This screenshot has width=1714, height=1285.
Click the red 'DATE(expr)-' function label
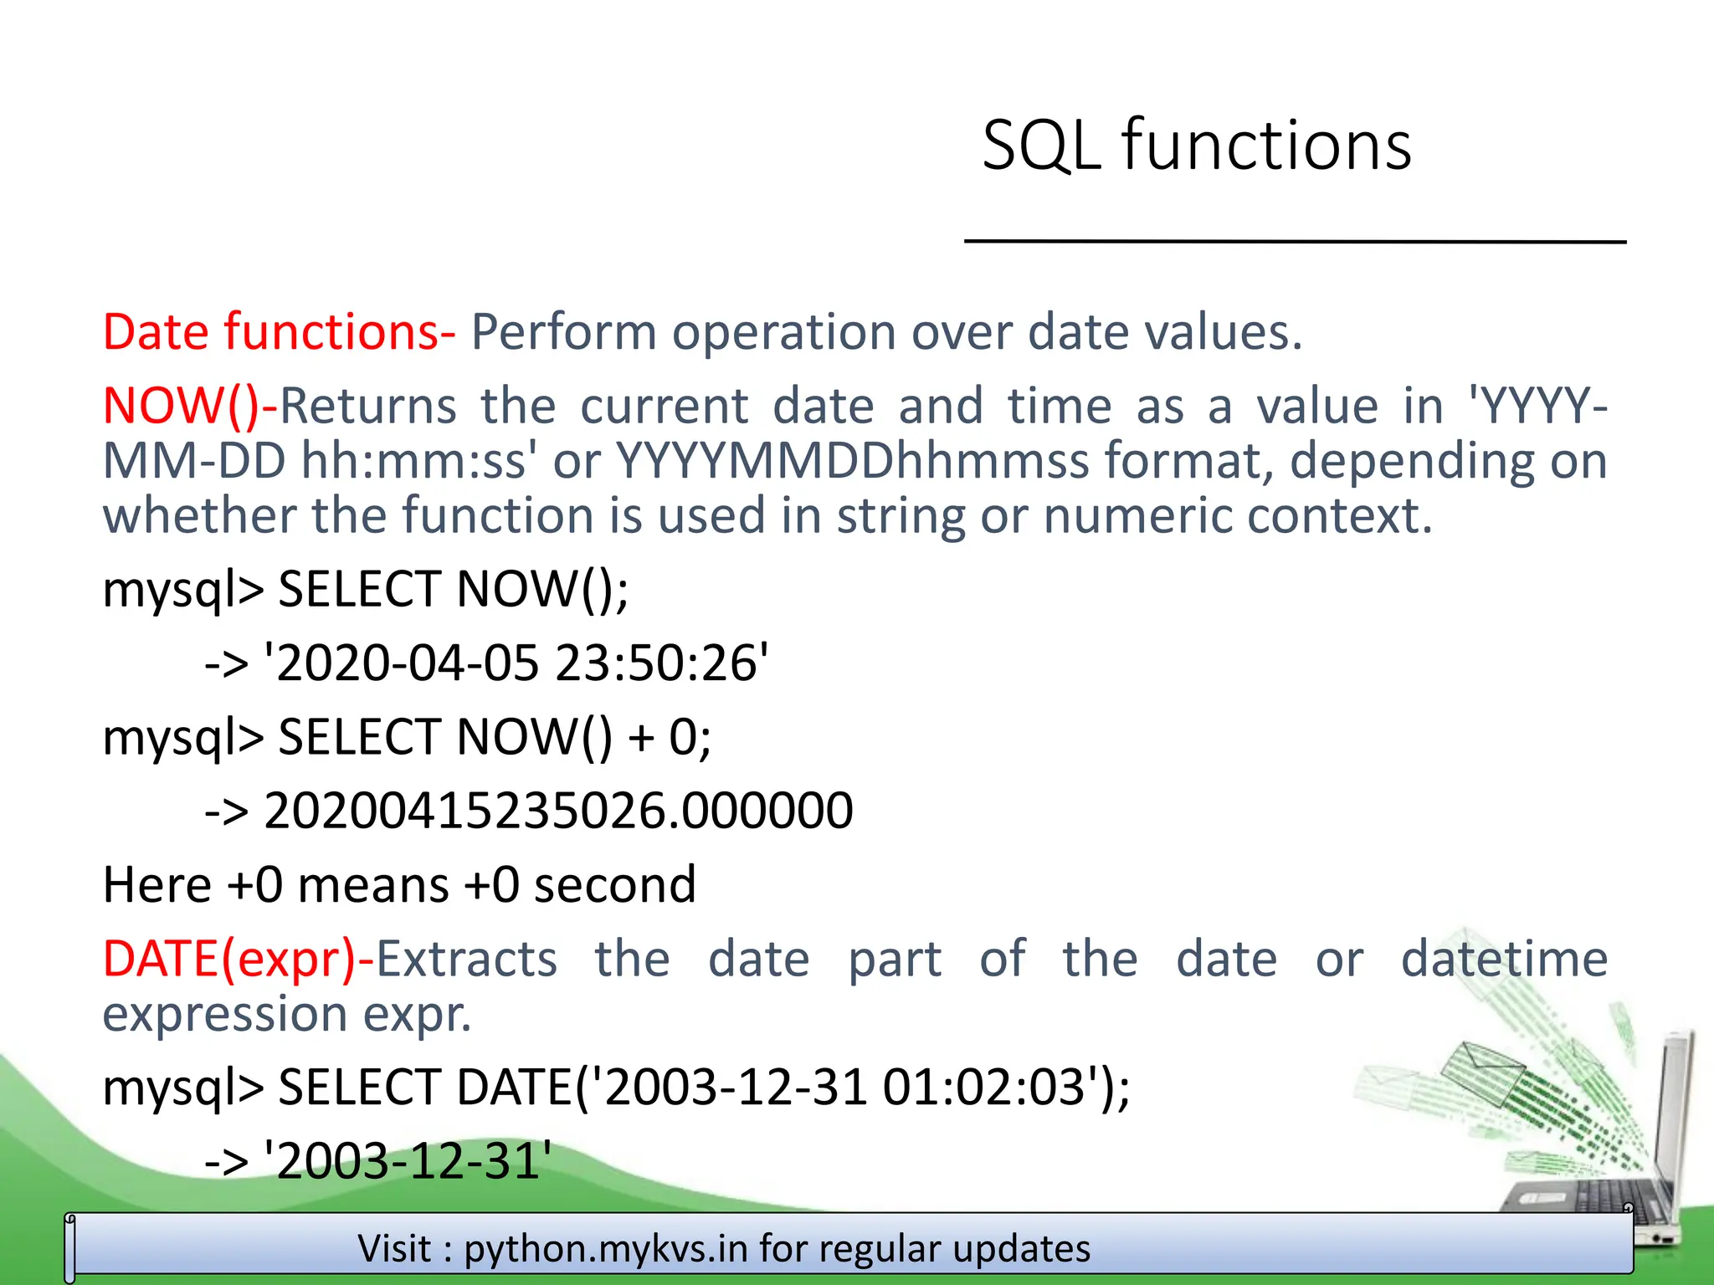tap(239, 959)
